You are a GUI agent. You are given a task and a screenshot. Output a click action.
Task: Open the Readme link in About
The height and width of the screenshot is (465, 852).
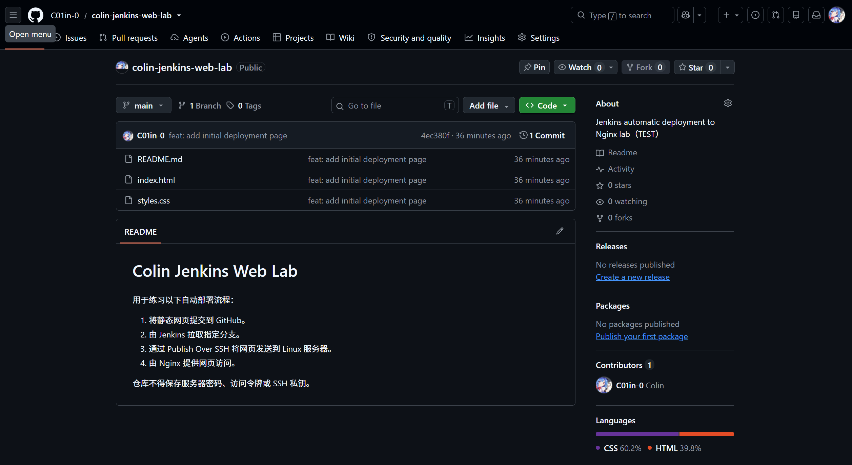(x=616, y=153)
